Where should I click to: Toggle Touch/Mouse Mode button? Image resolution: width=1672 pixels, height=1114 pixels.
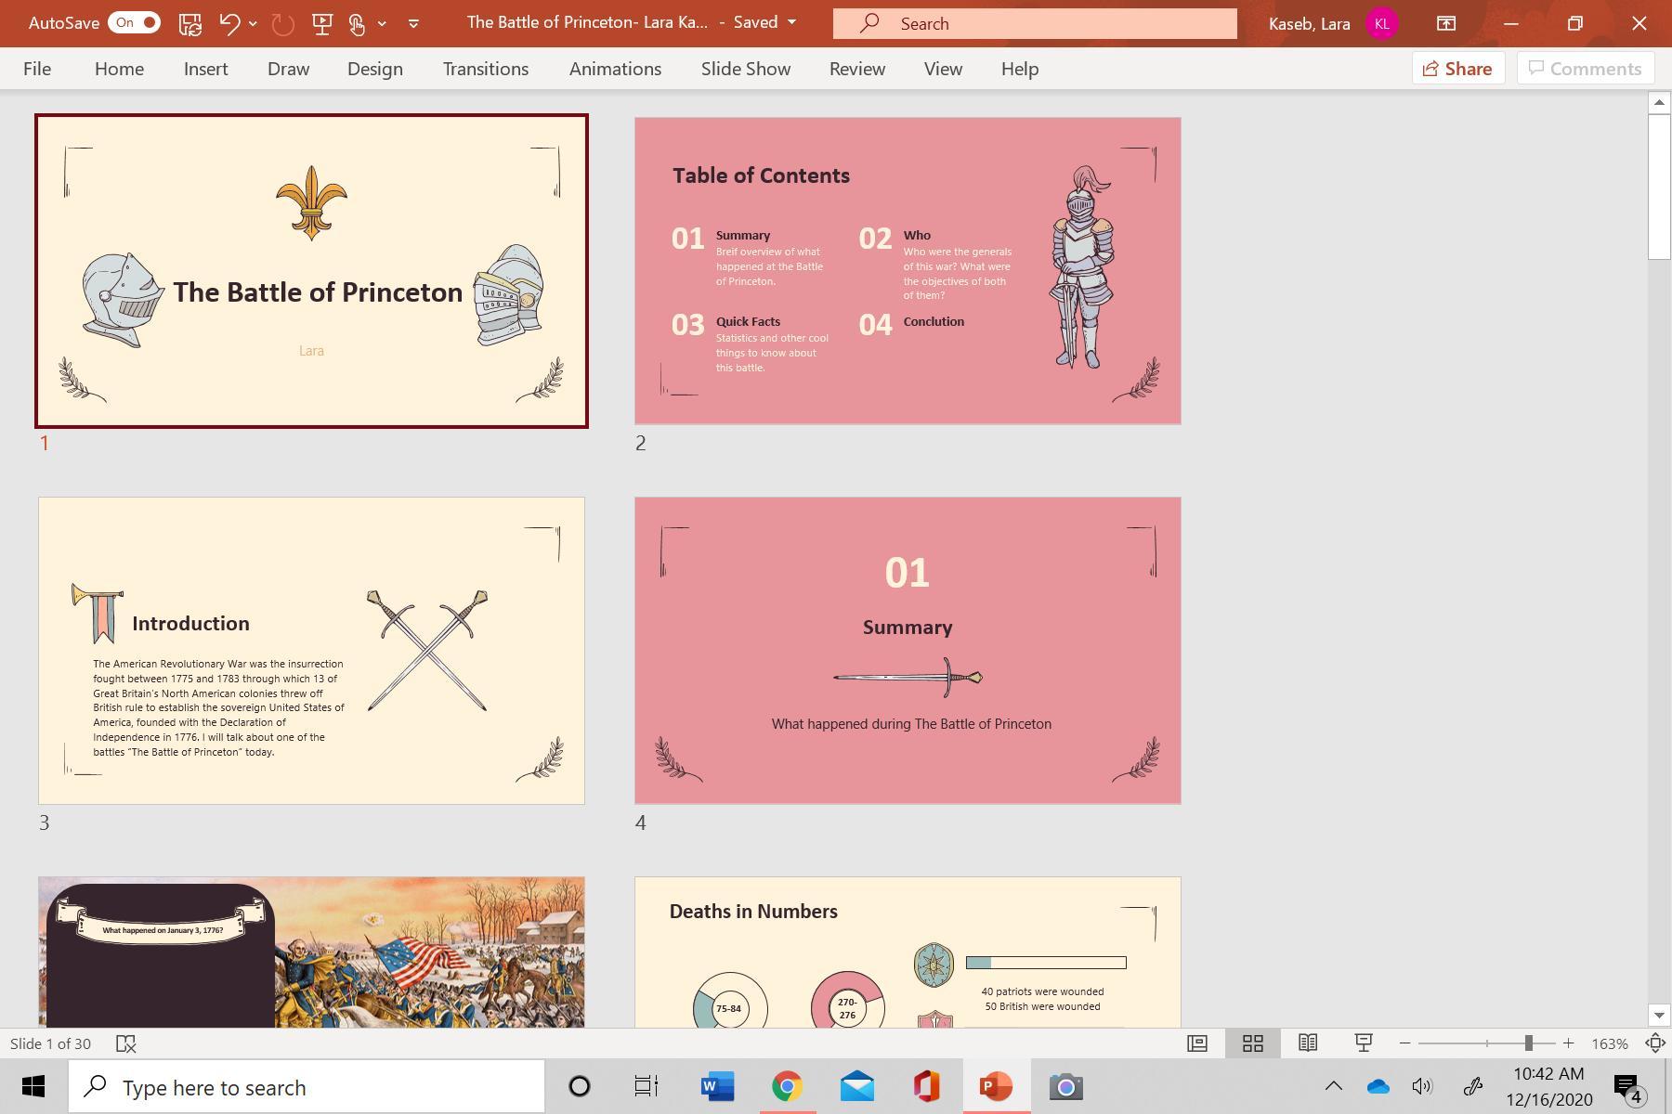click(358, 23)
